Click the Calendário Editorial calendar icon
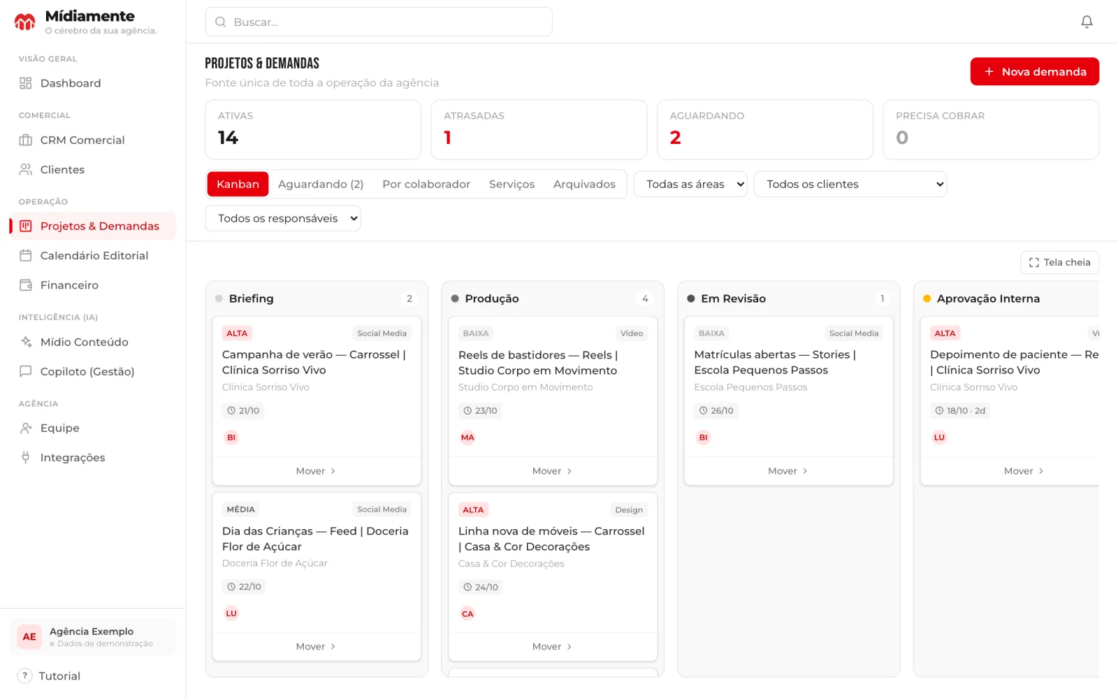The image size is (1118, 699). [26, 255]
